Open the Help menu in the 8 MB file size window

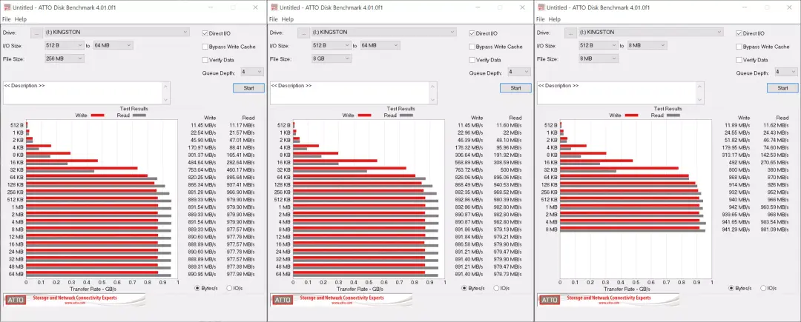[555, 19]
